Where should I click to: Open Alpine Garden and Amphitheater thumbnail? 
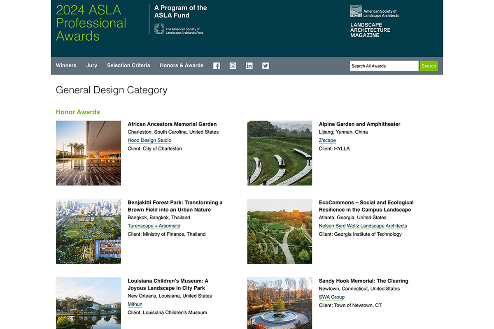[280, 153]
